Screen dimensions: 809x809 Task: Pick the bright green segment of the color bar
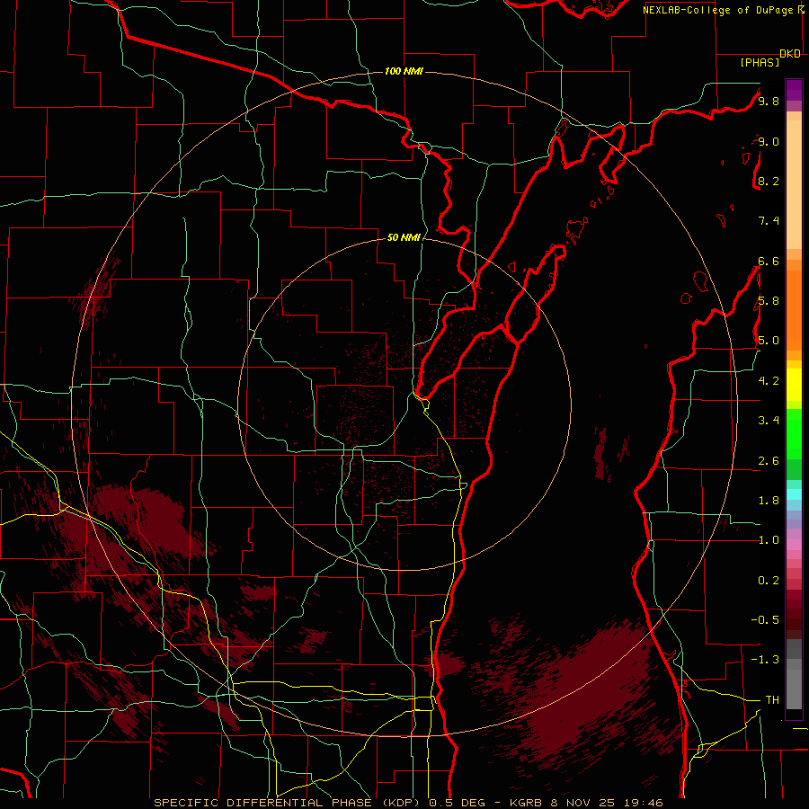pos(794,433)
